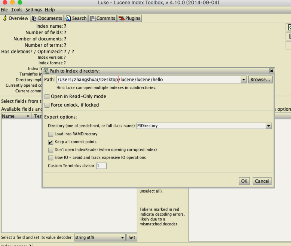Check Load into RAMDirectory

(x=50, y=134)
